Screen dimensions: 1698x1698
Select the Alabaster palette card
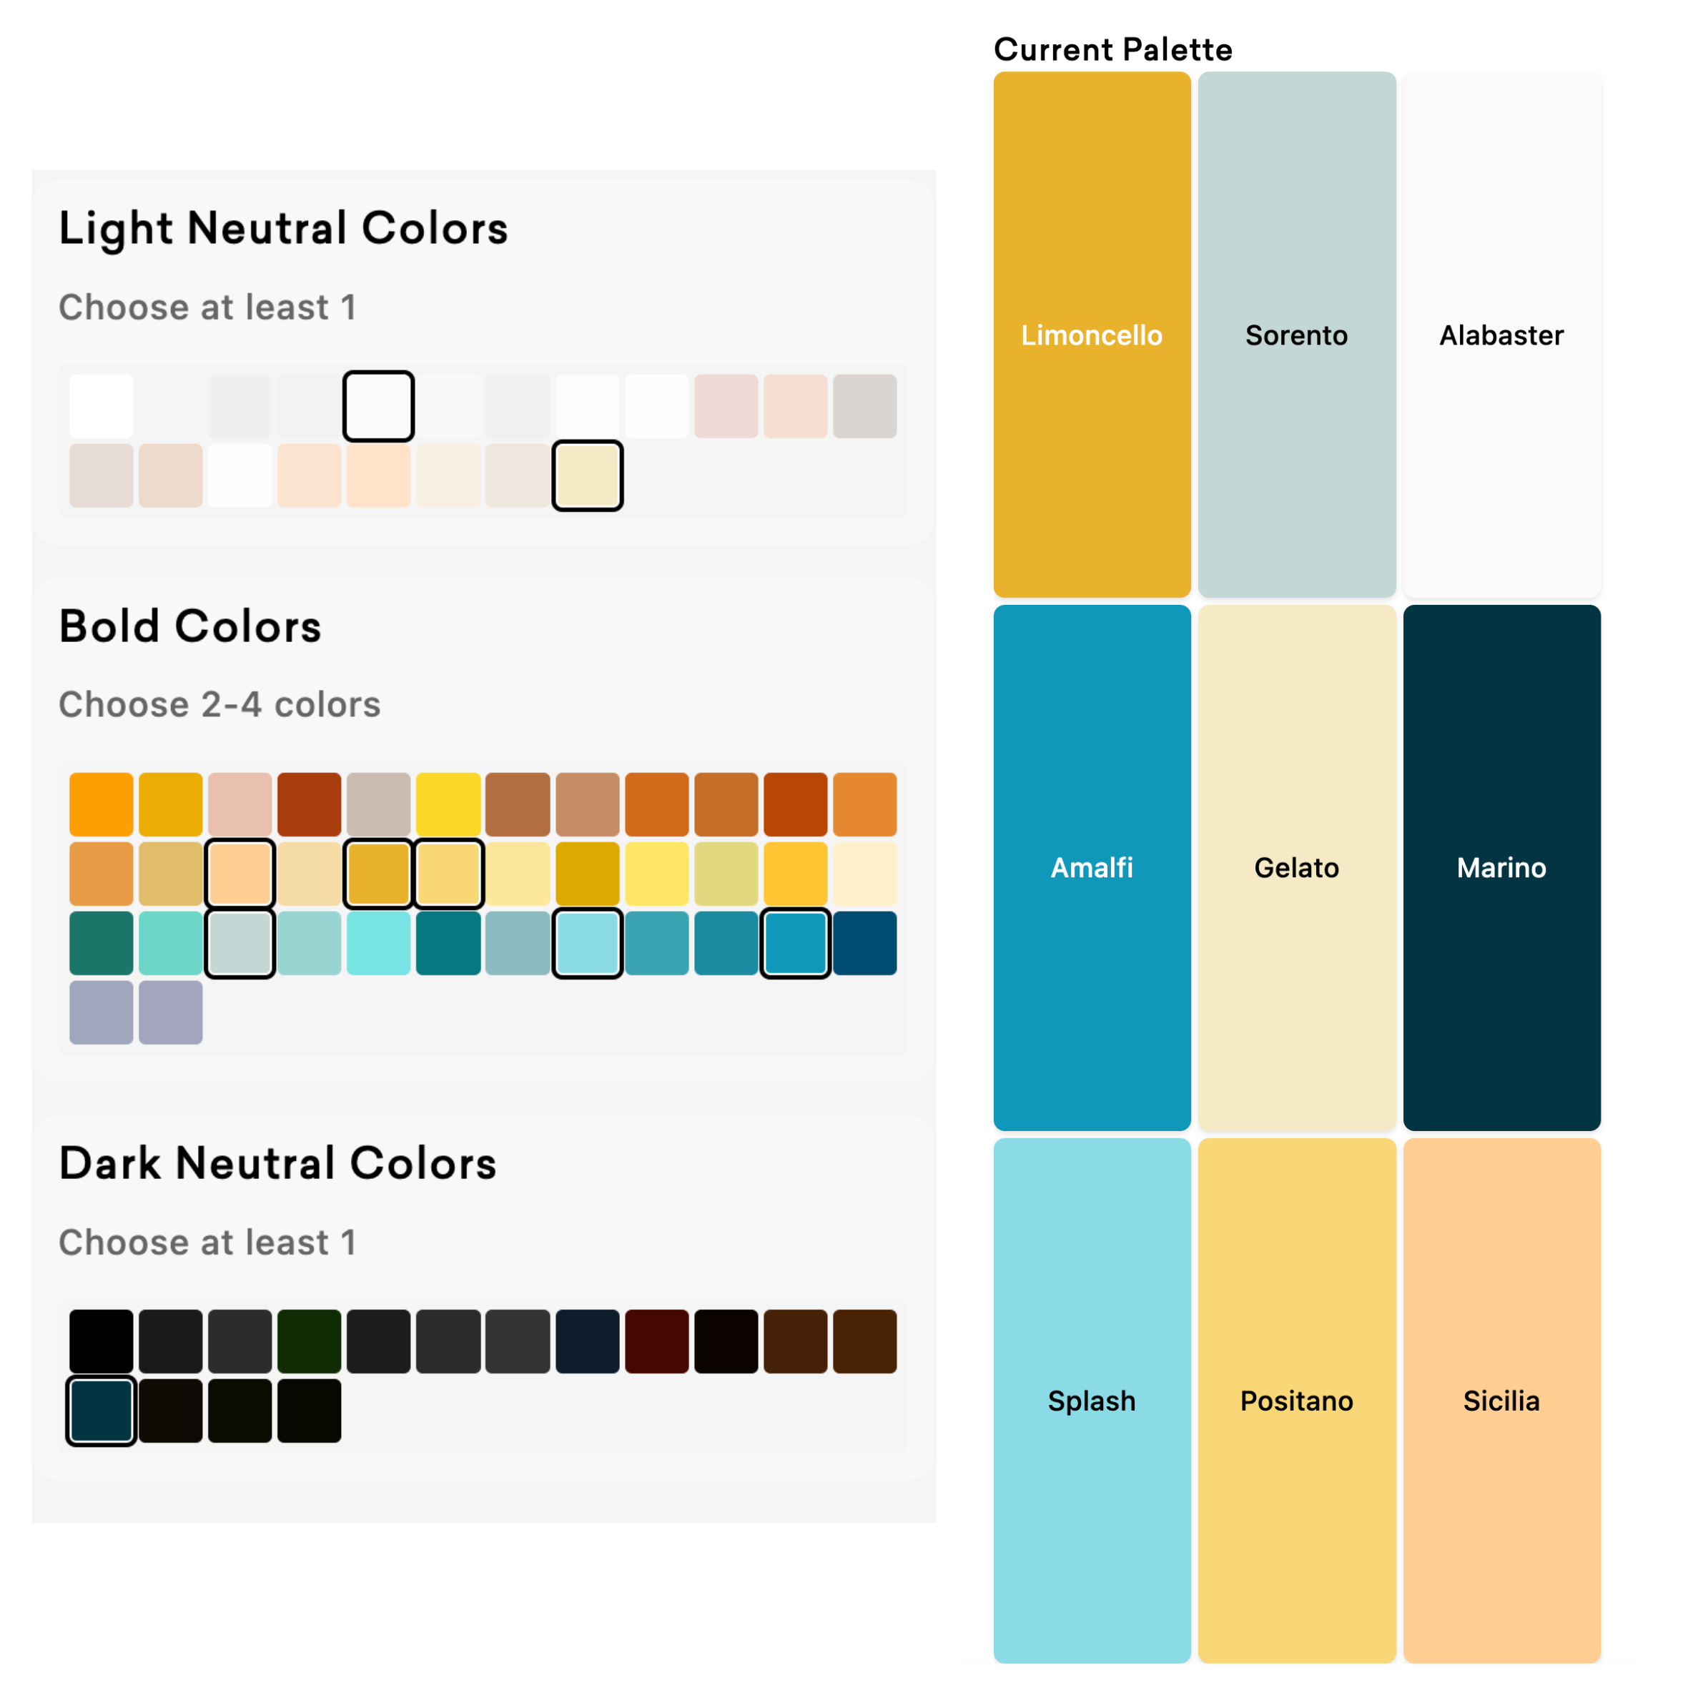pos(1500,334)
